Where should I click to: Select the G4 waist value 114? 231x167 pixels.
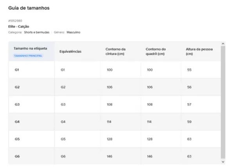tap(109, 122)
